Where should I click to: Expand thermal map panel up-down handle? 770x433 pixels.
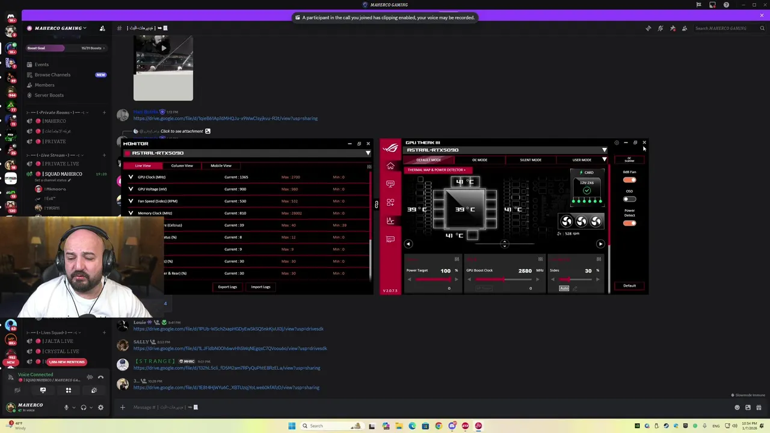tap(505, 244)
